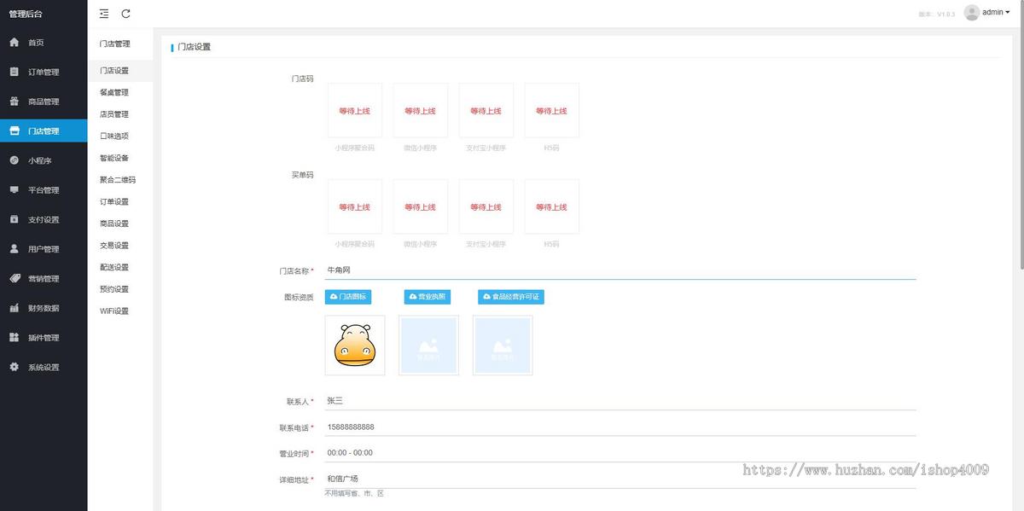The image size is (1024, 511).
Task: Open WiFi设置 submenu item
Action: (114, 311)
